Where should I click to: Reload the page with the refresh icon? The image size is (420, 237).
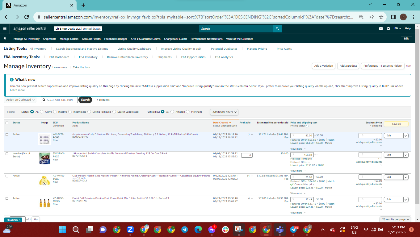tap(27, 17)
